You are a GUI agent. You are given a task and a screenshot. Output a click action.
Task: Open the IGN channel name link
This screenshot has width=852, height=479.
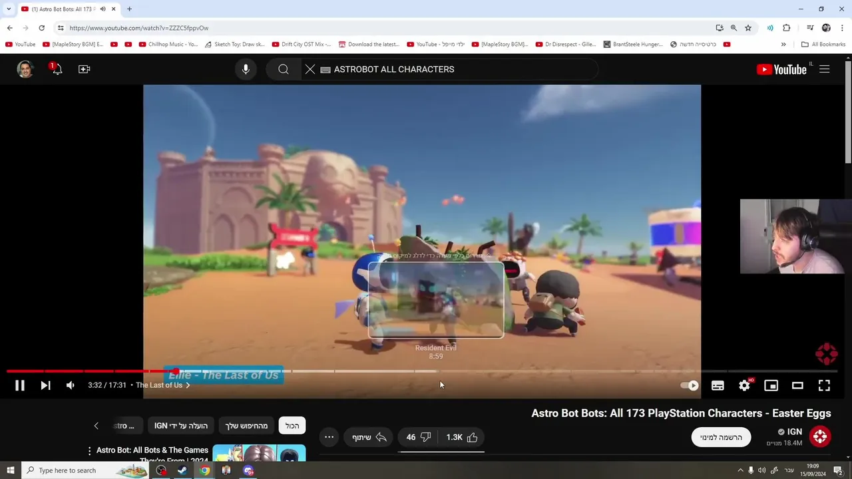[795, 432]
